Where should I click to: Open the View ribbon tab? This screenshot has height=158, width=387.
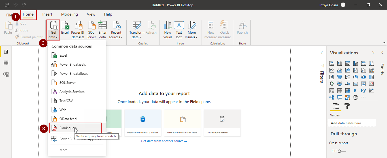click(91, 14)
